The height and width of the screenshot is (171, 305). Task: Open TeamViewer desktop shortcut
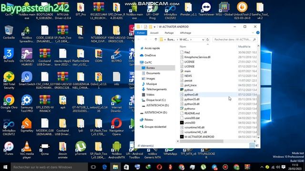coord(206,9)
